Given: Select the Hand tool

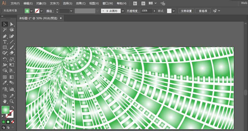Looking at the screenshot, I should (5, 101).
